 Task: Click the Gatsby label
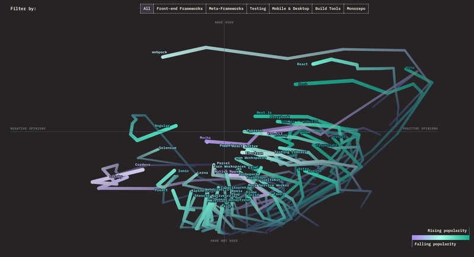pos(116,176)
